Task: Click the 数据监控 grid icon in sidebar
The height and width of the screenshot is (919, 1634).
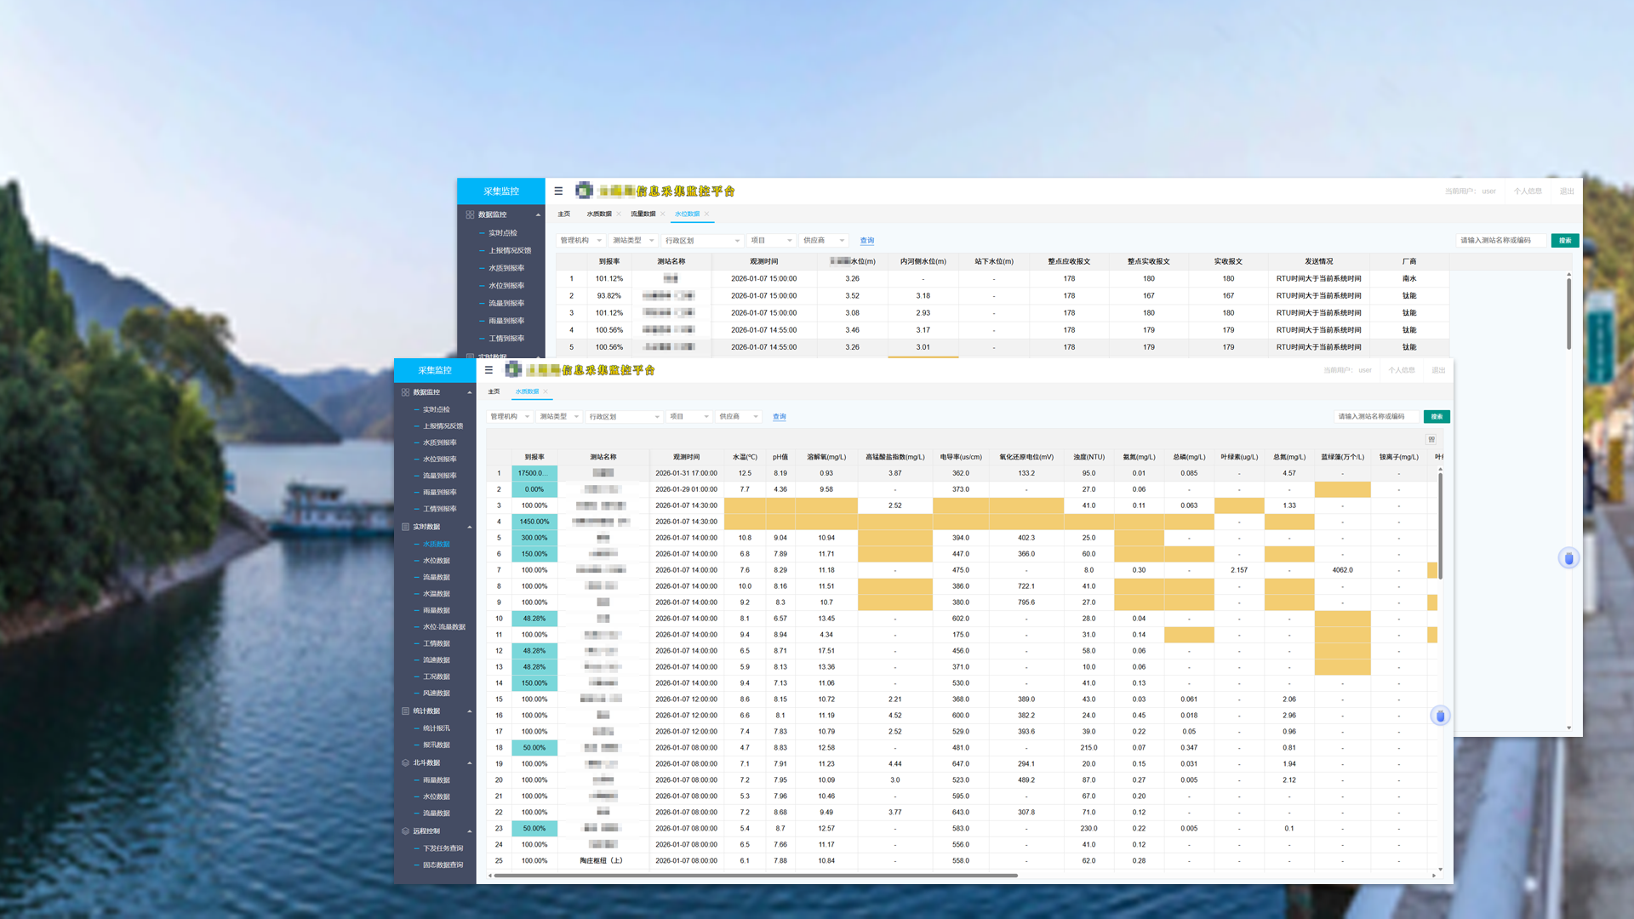Action: point(405,392)
